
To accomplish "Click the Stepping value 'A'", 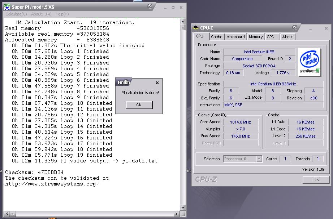I will tap(313, 91).
